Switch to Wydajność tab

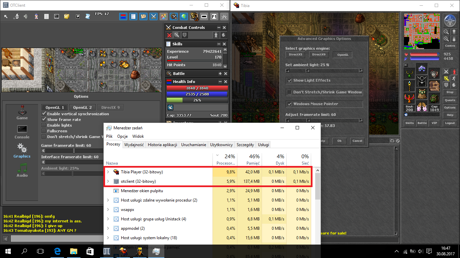coord(134,145)
